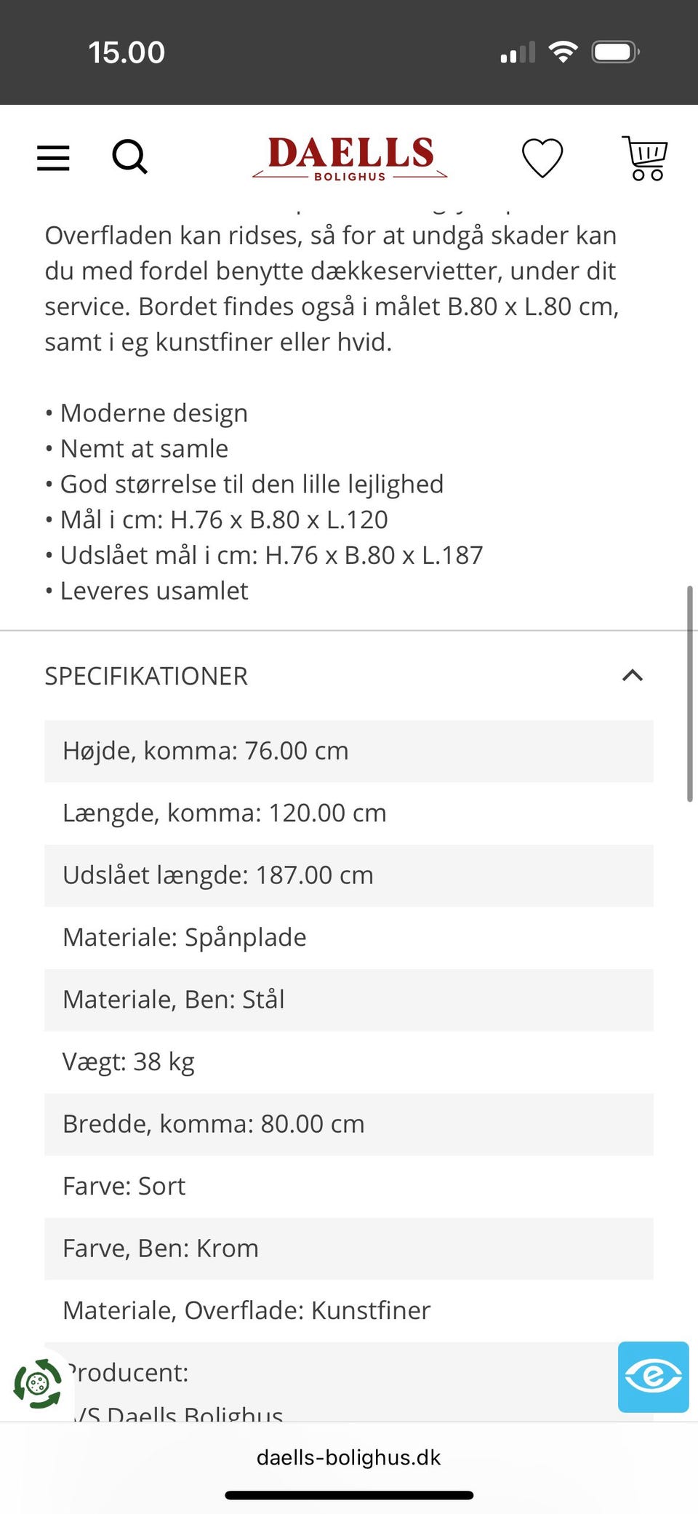Tap the search magnifier icon
The image size is (698, 1514).
coord(129,157)
